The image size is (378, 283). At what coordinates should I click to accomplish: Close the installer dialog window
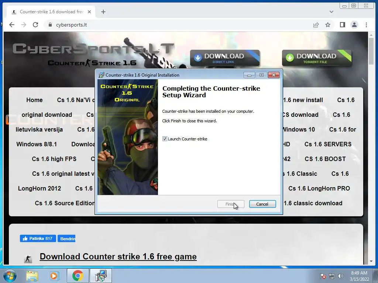pos(274,75)
